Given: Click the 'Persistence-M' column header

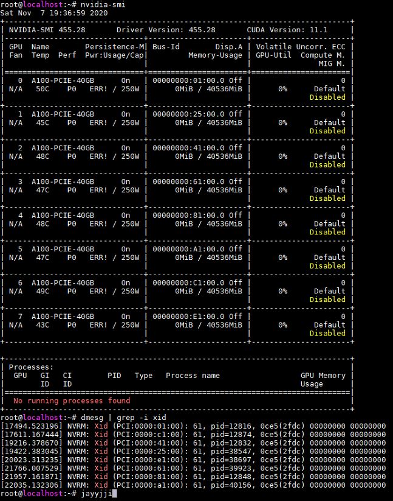Looking at the screenshot, I should (x=114, y=47).
